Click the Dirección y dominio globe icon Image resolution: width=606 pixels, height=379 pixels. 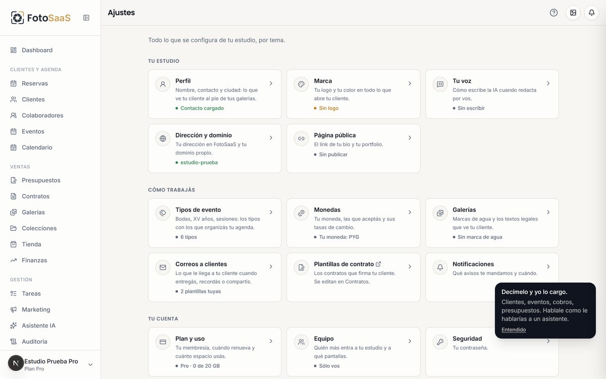coord(163,138)
